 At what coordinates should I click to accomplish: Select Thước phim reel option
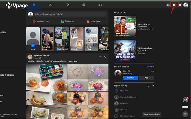pos(93,21)
